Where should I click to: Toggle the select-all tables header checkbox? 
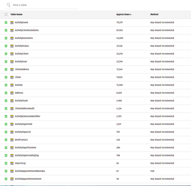[6, 15]
